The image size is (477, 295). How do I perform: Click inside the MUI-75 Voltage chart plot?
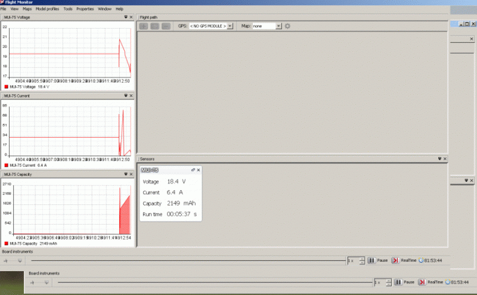(x=70, y=52)
